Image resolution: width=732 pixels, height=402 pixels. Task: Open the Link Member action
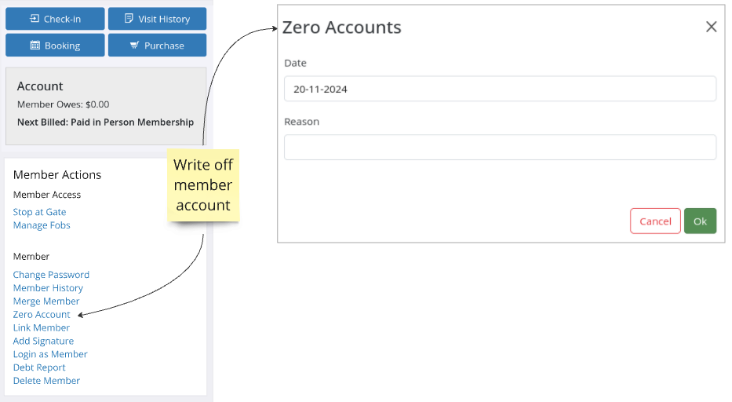[x=41, y=327]
